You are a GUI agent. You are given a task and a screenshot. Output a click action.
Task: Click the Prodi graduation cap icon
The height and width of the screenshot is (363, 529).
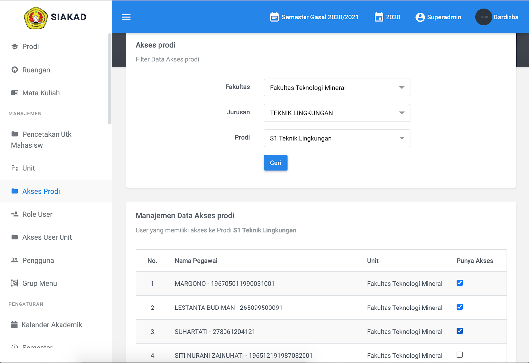[15, 47]
